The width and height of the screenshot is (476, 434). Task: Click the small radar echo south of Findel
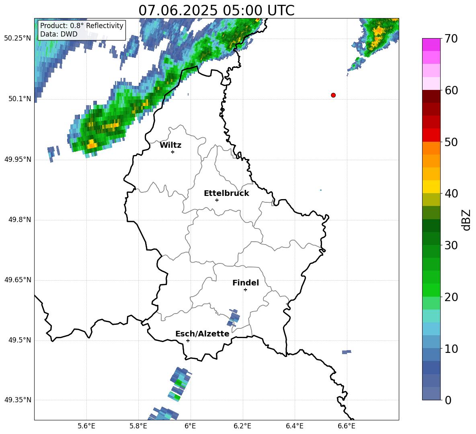234,318
